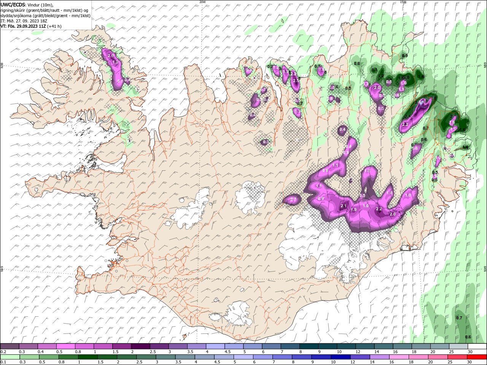Select the palest green 0.1–0.3 swatch on the lower scale
This screenshot has height=365, width=487.
pyautogui.click(x=10, y=357)
